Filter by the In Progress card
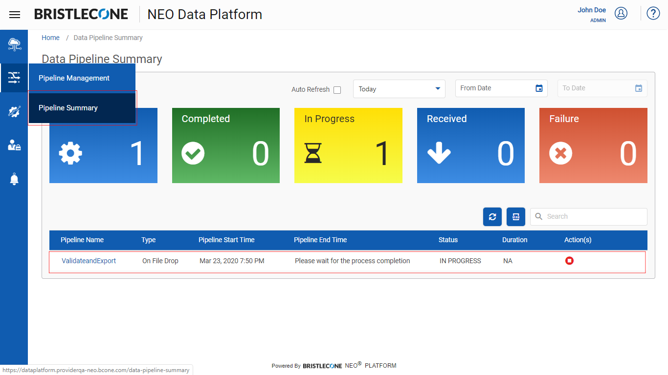Screen dimensions: 668x375 pos(348,146)
